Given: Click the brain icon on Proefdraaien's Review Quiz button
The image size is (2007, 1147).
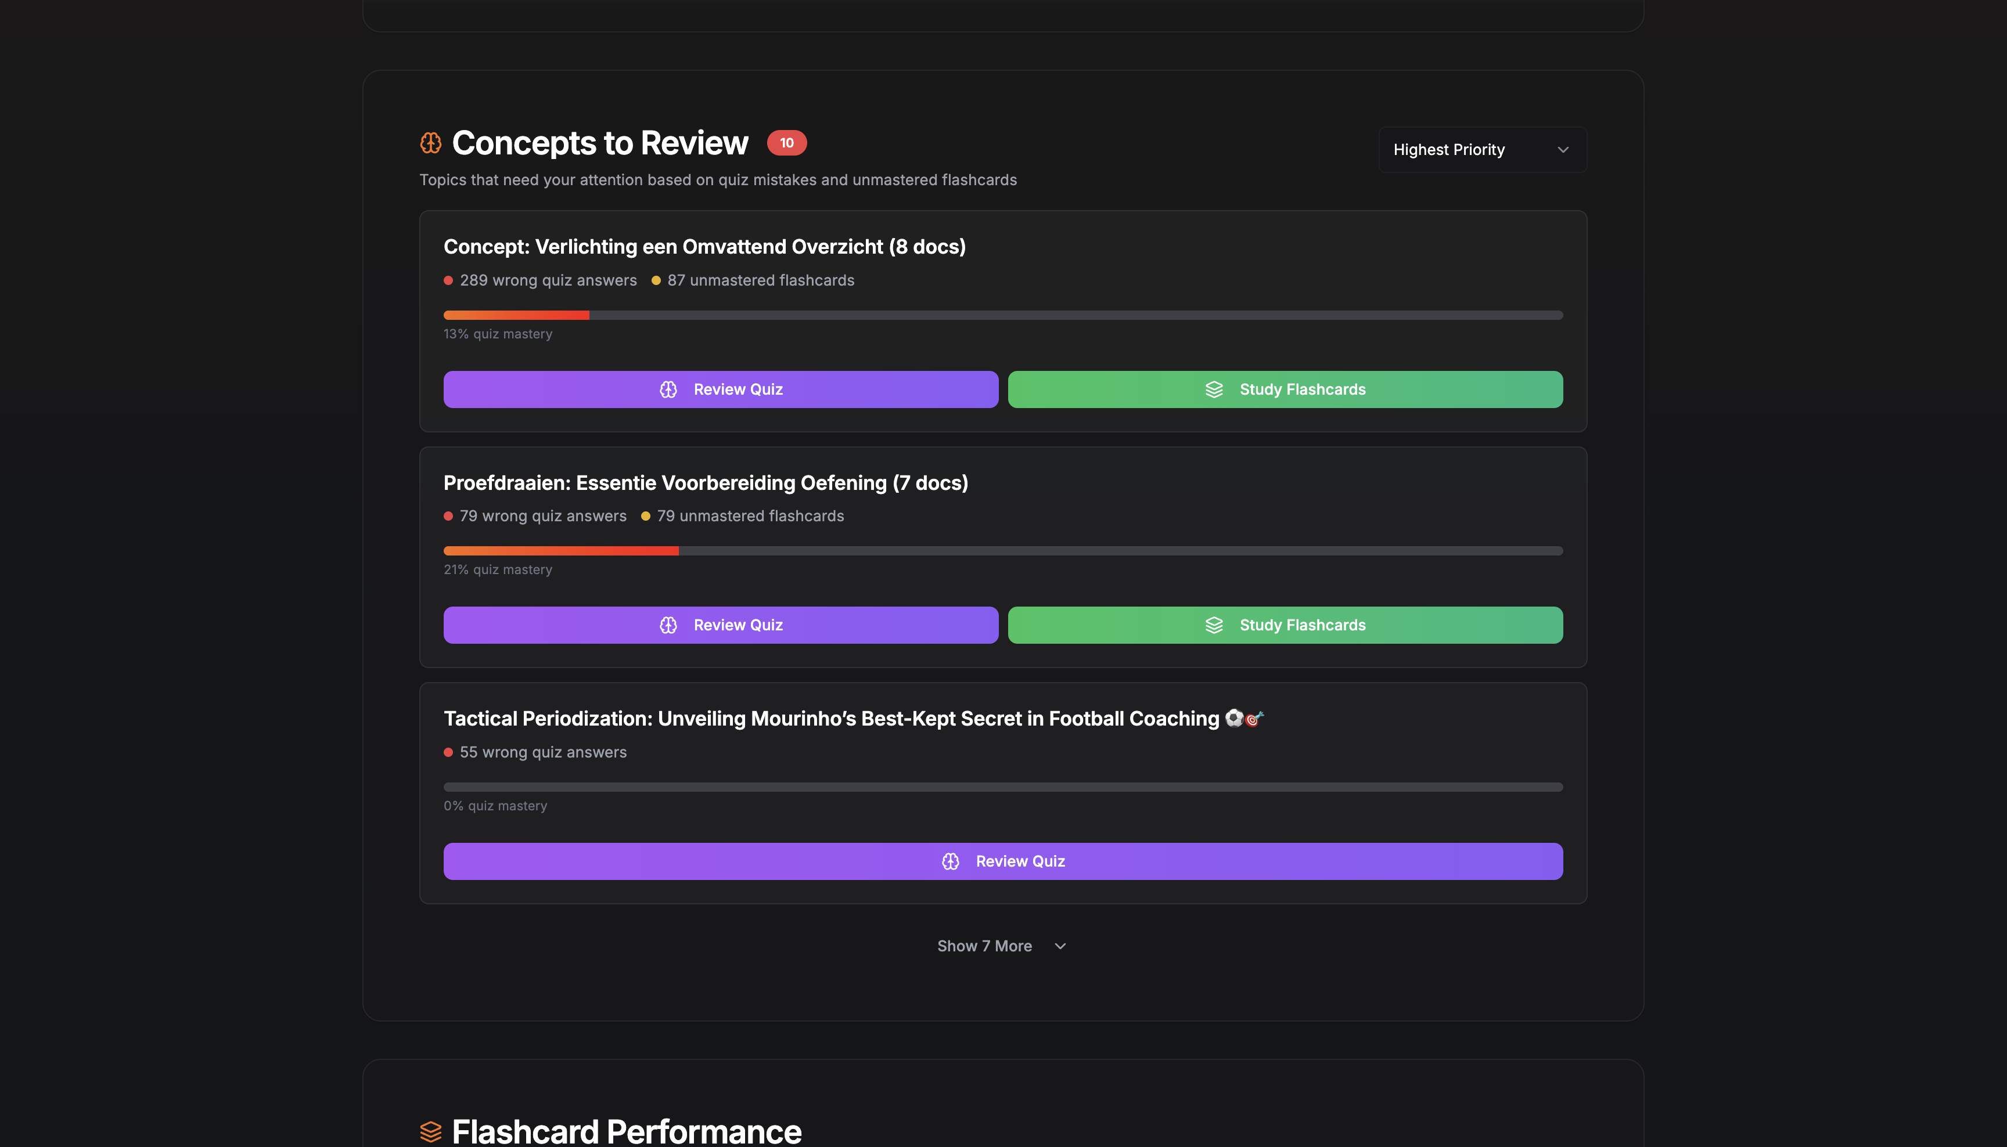Looking at the screenshot, I should pos(669,625).
